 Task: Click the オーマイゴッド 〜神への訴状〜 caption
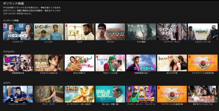pyautogui.click(x=79, y=104)
